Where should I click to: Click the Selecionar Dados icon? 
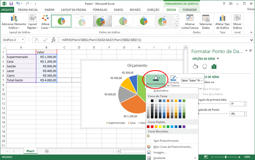tap(206, 18)
